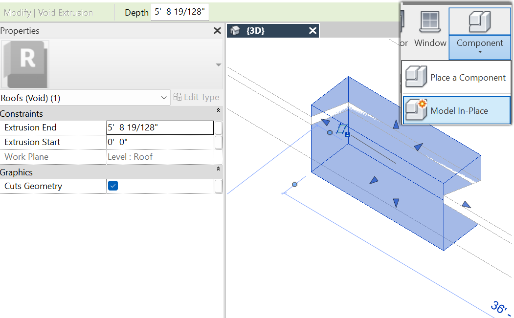This screenshot has height=318, width=514.
Task: Open the properties filter dropdown below preview
Action: click(218, 64)
